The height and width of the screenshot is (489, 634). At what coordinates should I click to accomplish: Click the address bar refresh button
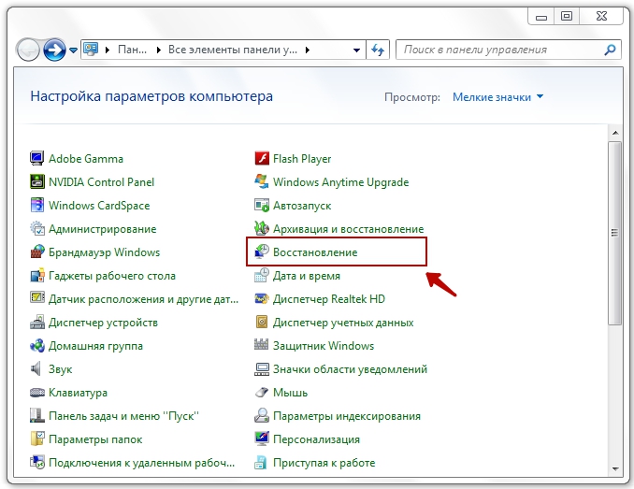pos(378,50)
